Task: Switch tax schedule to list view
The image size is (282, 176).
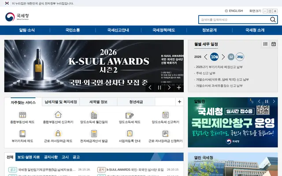Action: pos(265,44)
